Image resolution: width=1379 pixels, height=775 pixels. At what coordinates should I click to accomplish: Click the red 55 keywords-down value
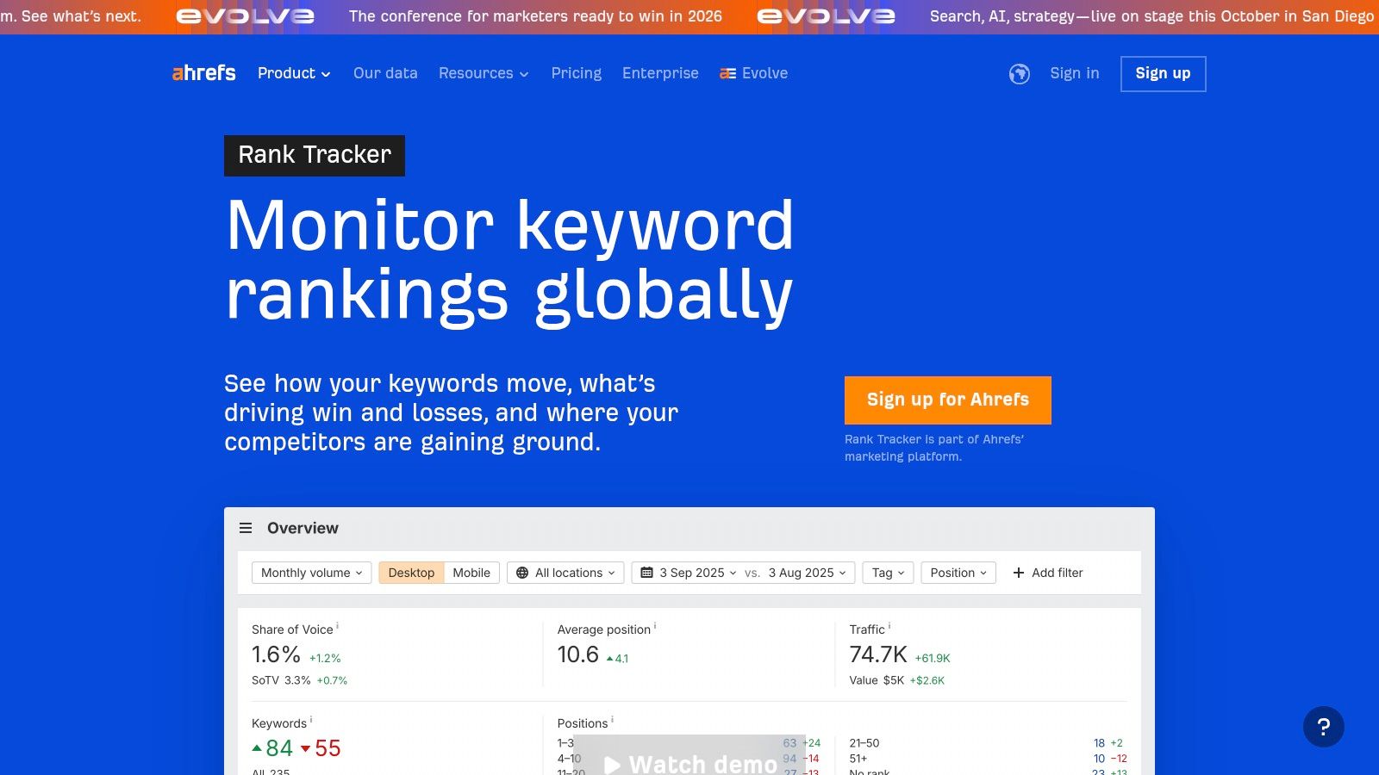click(x=328, y=748)
